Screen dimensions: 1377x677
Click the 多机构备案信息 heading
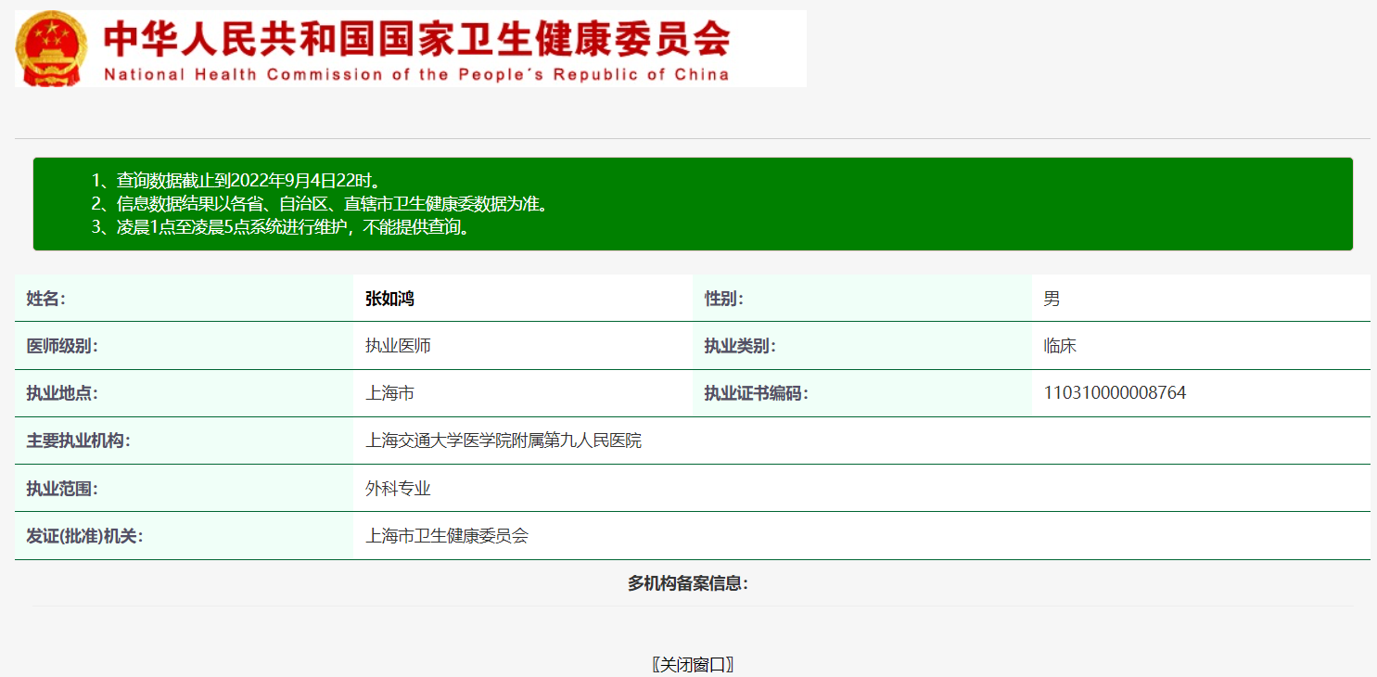[688, 583]
